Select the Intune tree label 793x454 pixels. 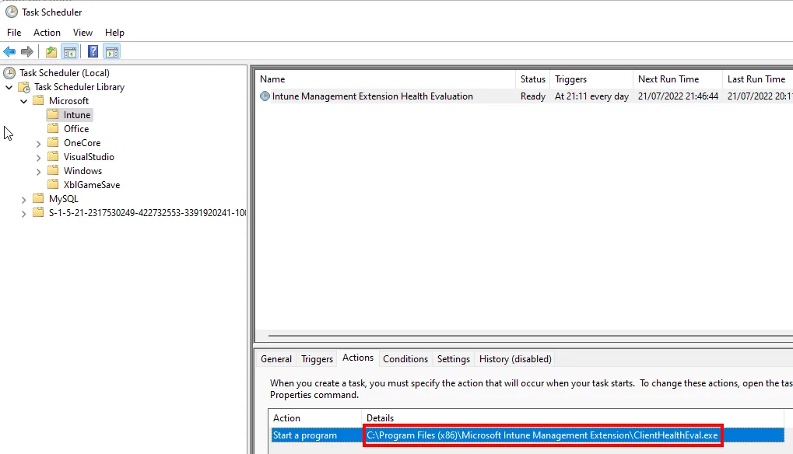click(77, 115)
